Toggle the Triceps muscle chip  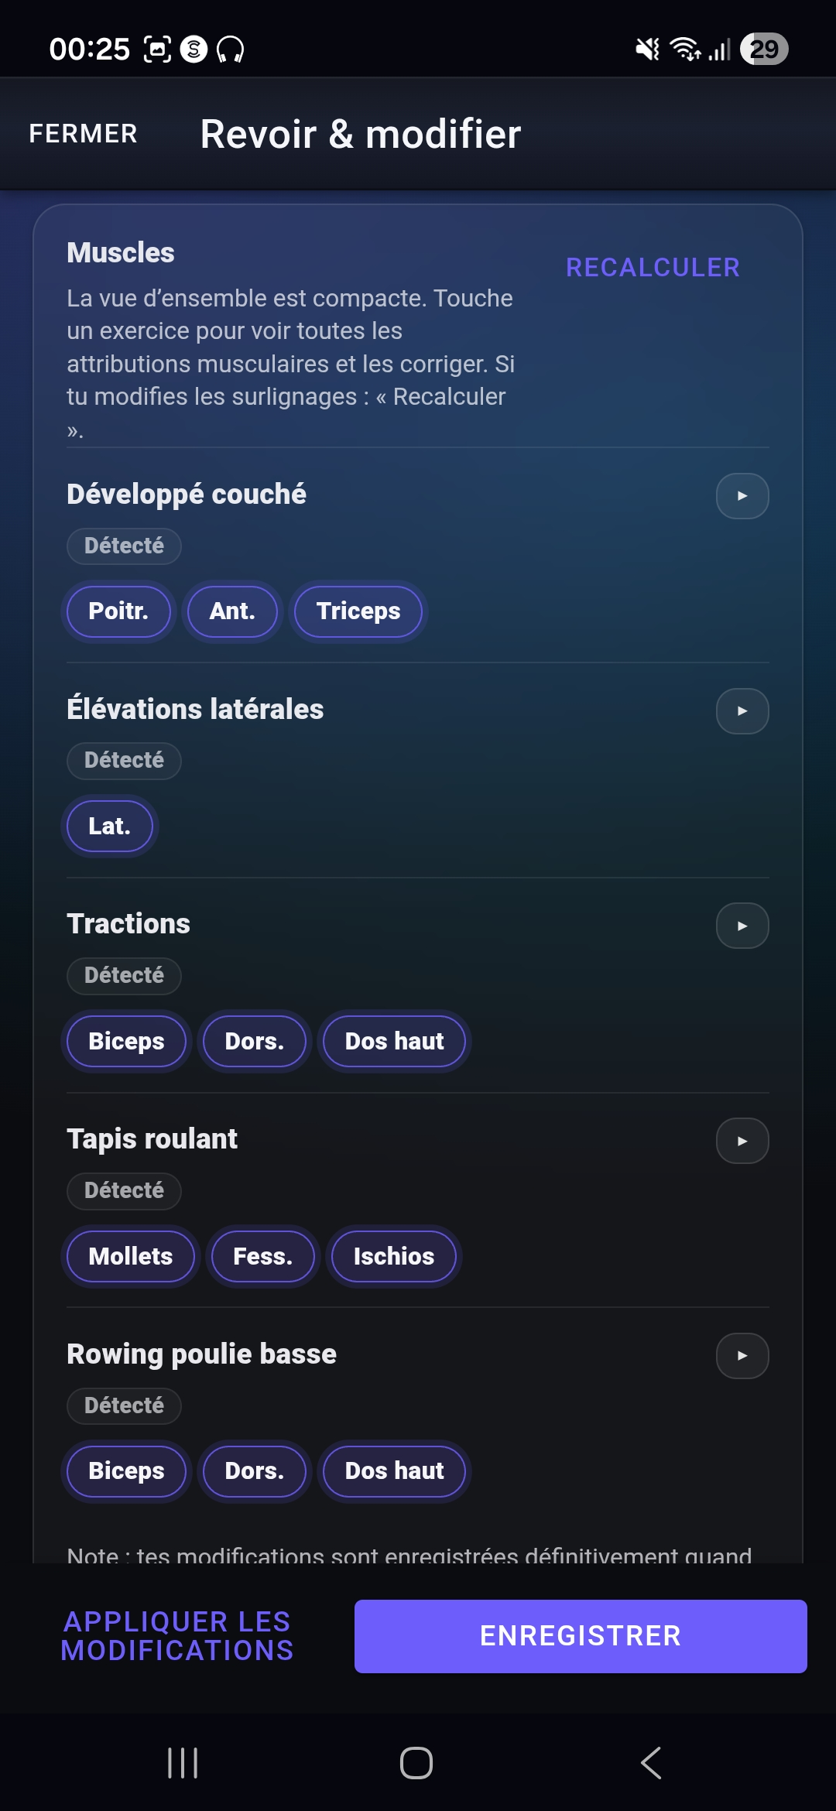358,611
